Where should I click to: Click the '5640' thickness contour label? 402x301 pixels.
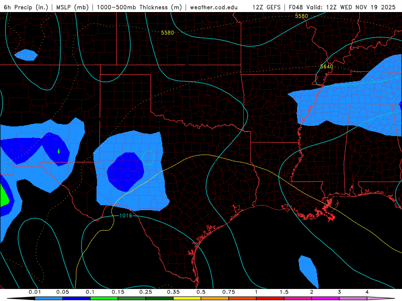(327, 67)
